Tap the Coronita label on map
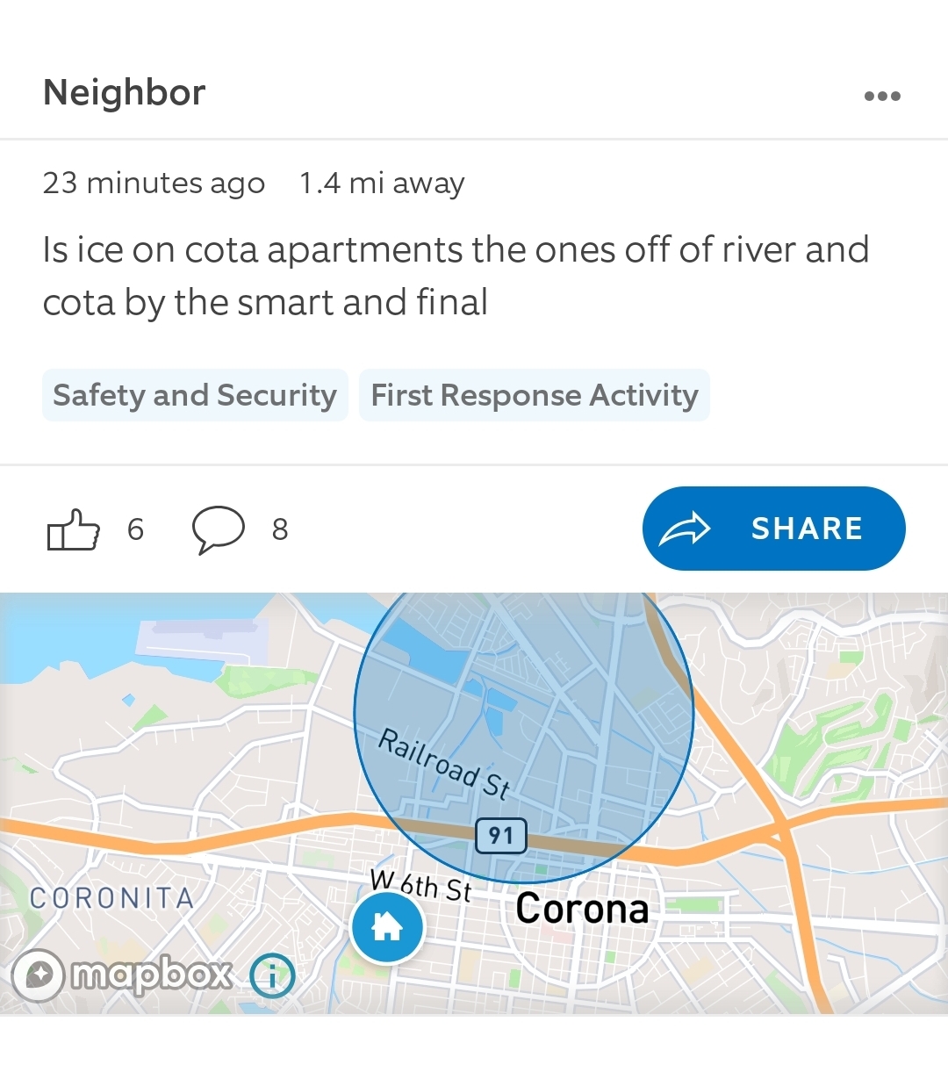The image size is (948, 1072). point(111,898)
